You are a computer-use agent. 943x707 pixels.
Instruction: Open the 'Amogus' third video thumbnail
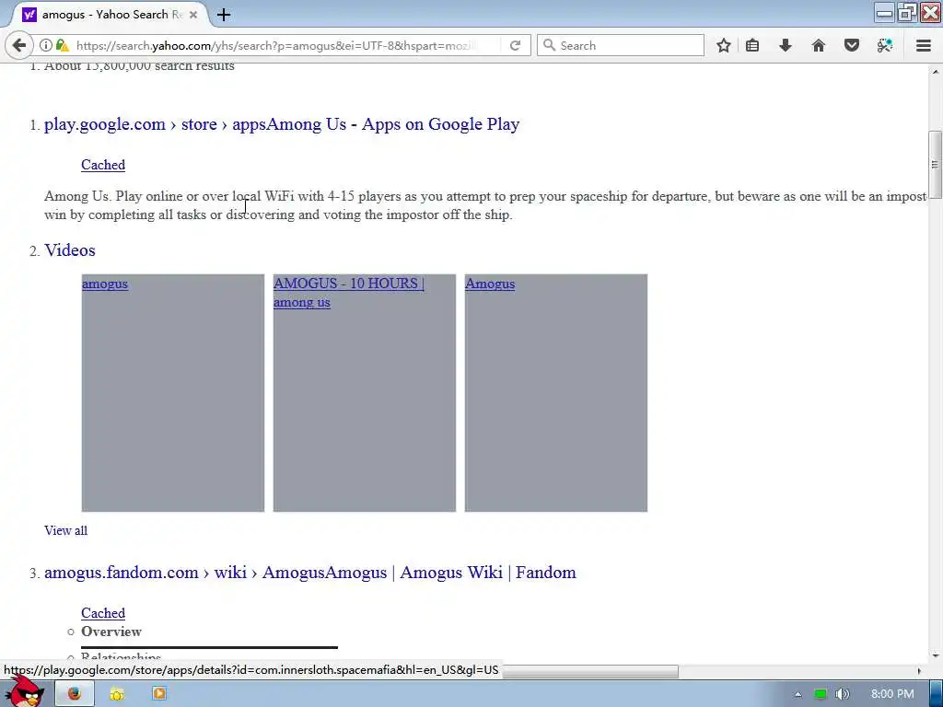[x=555, y=393]
